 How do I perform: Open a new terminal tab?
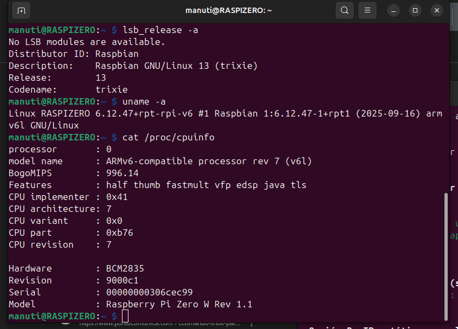(21, 10)
